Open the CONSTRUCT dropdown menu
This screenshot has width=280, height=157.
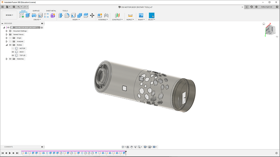pos(117,20)
